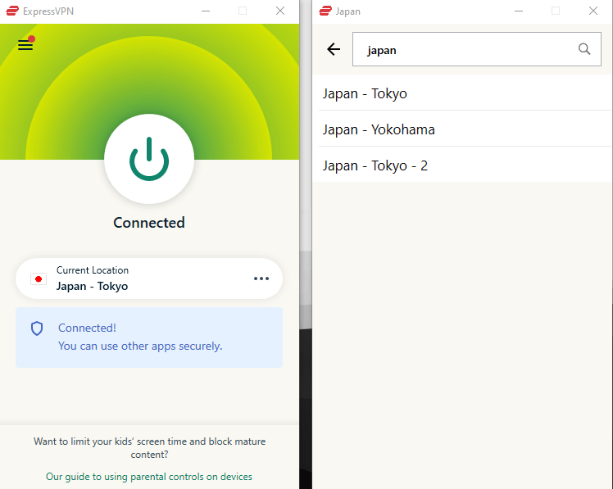
Task: Click the 'You can use other apps securely' message
Action: click(140, 346)
